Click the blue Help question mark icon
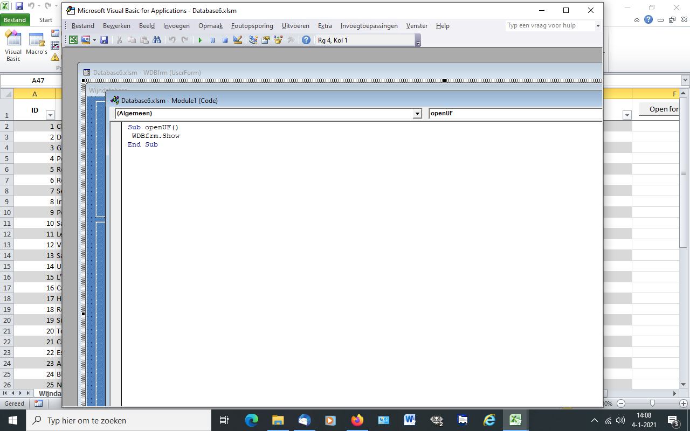This screenshot has height=431, width=690. 306,40
